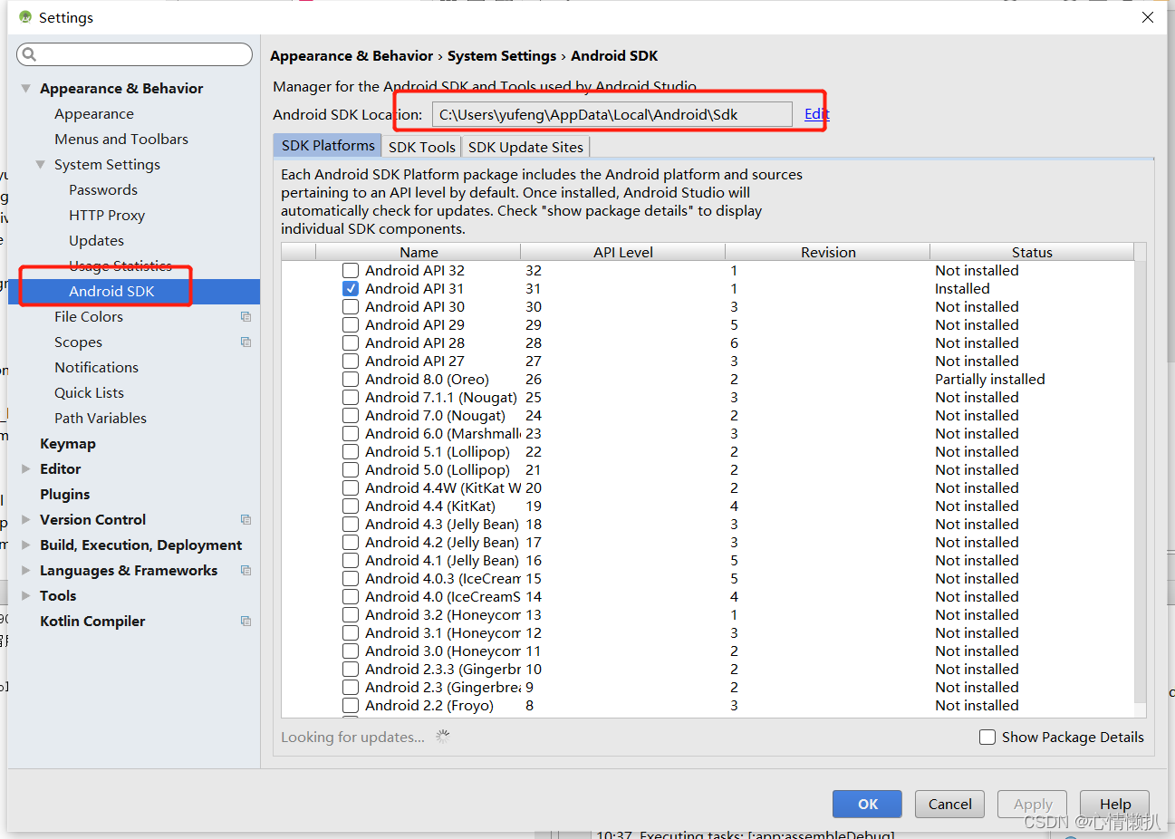The width and height of the screenshot is (1175, 839).
Task: Expand the Tools settings node
Action: [25, 595]
